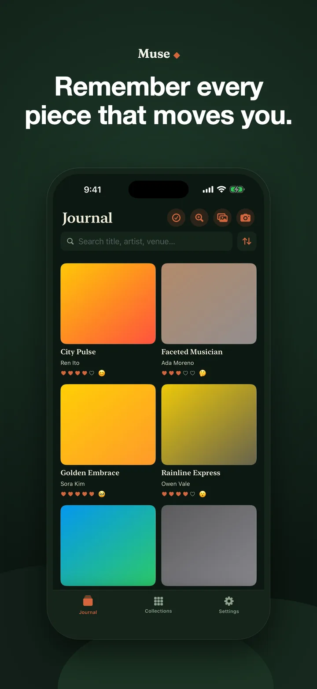Select the Golden Embrace title text
The height and width of the screenshot is (689, 317).
coord(90,473)
